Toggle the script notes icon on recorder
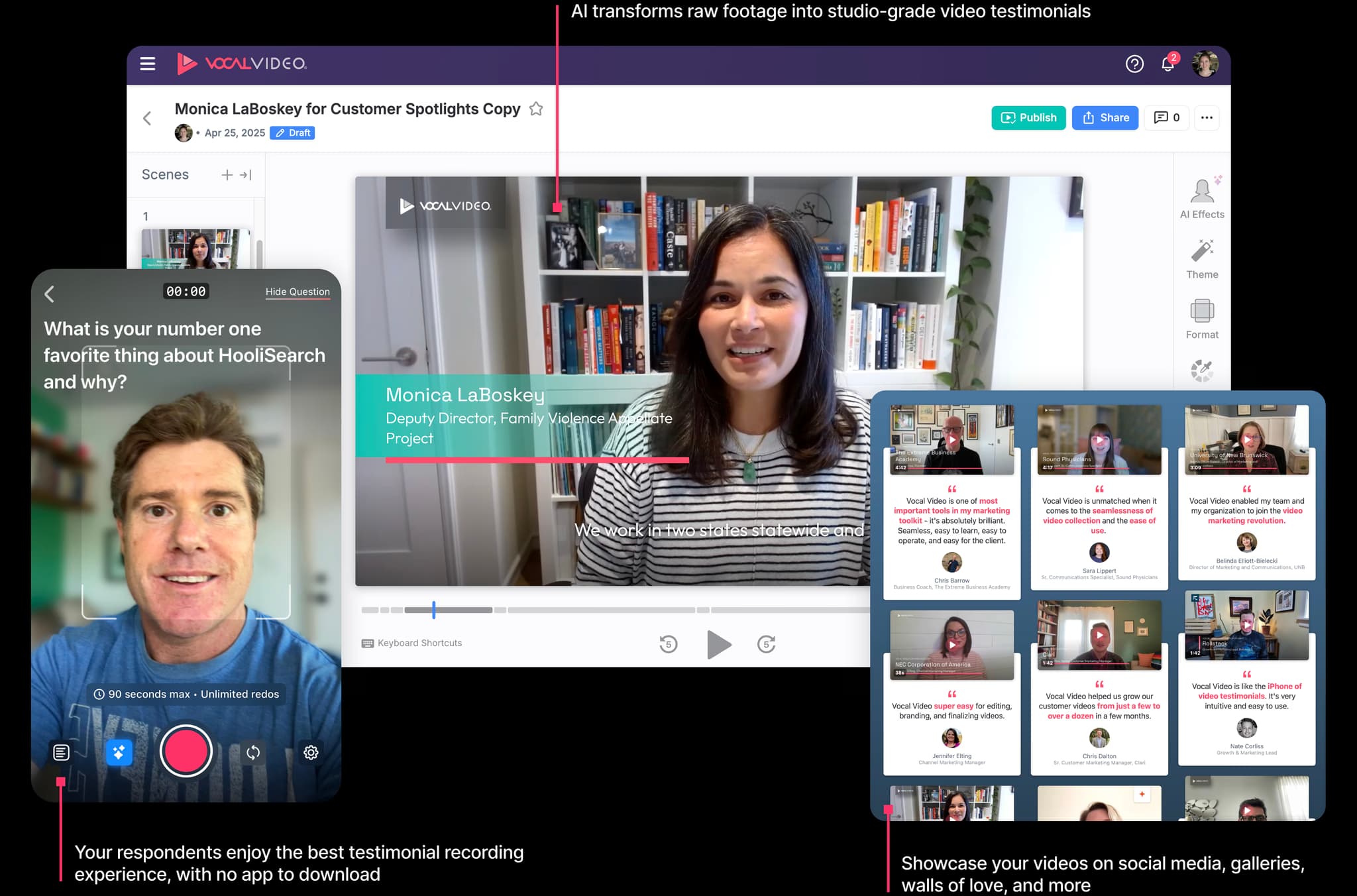The width and height of the screenshot is (1357, 896). click(61, 752)
